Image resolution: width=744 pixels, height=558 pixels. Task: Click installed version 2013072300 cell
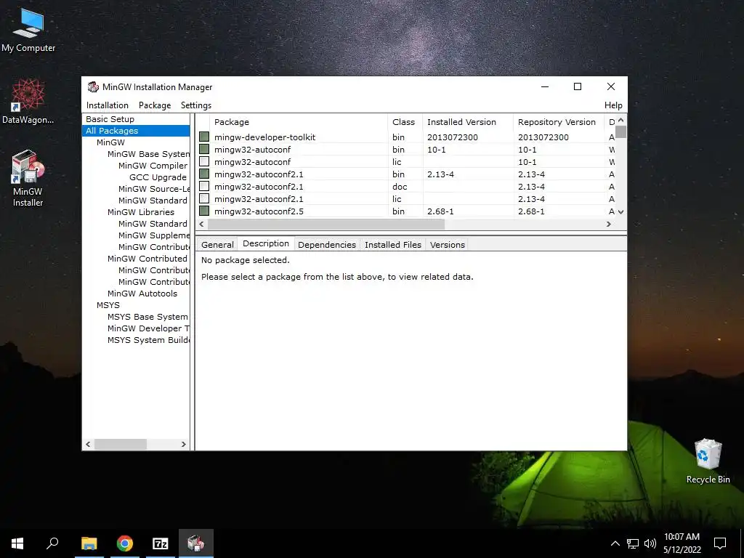click(453, 137)
